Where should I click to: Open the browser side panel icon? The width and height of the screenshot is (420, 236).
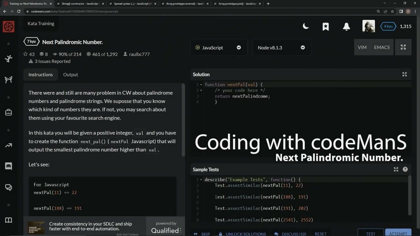[x=401, y=11]
